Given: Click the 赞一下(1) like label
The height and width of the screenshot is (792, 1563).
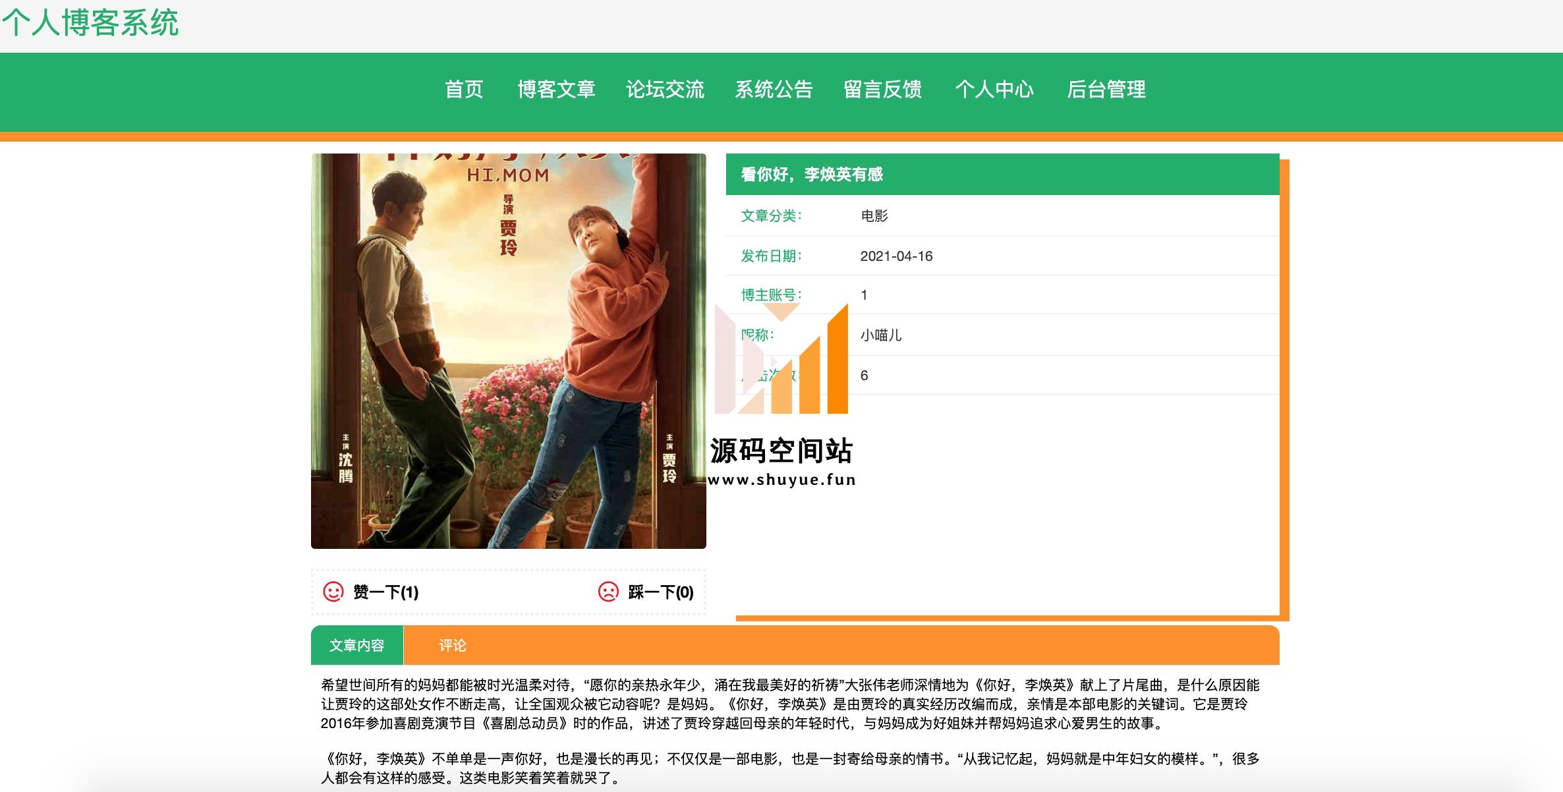Looking at the screenshot, I should (385, 592).
